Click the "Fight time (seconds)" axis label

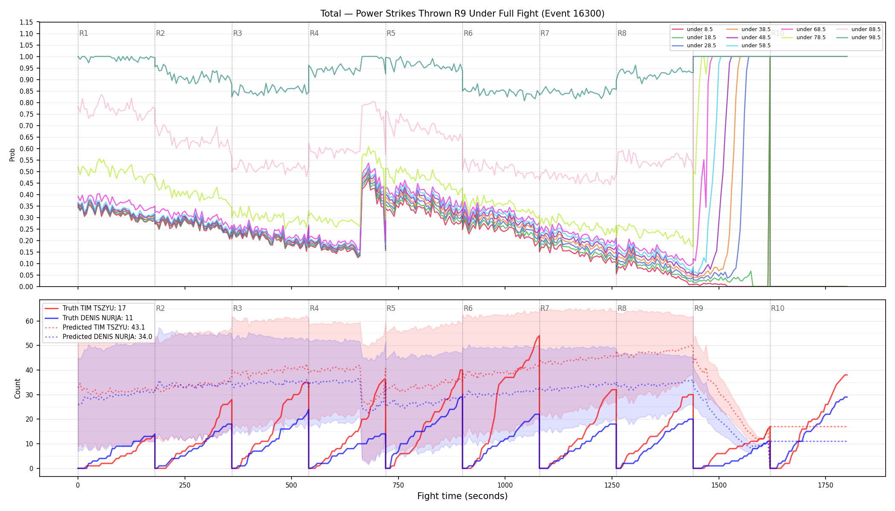point(462,496)
